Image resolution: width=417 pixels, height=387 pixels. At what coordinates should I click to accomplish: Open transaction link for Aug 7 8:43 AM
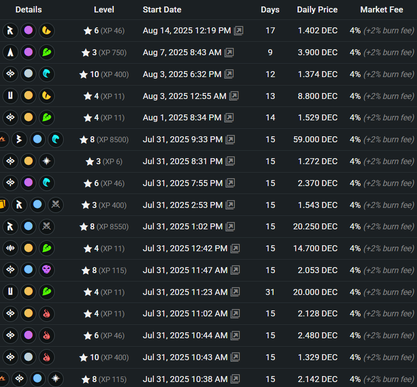pyautogui.click(x=229, y=53)
